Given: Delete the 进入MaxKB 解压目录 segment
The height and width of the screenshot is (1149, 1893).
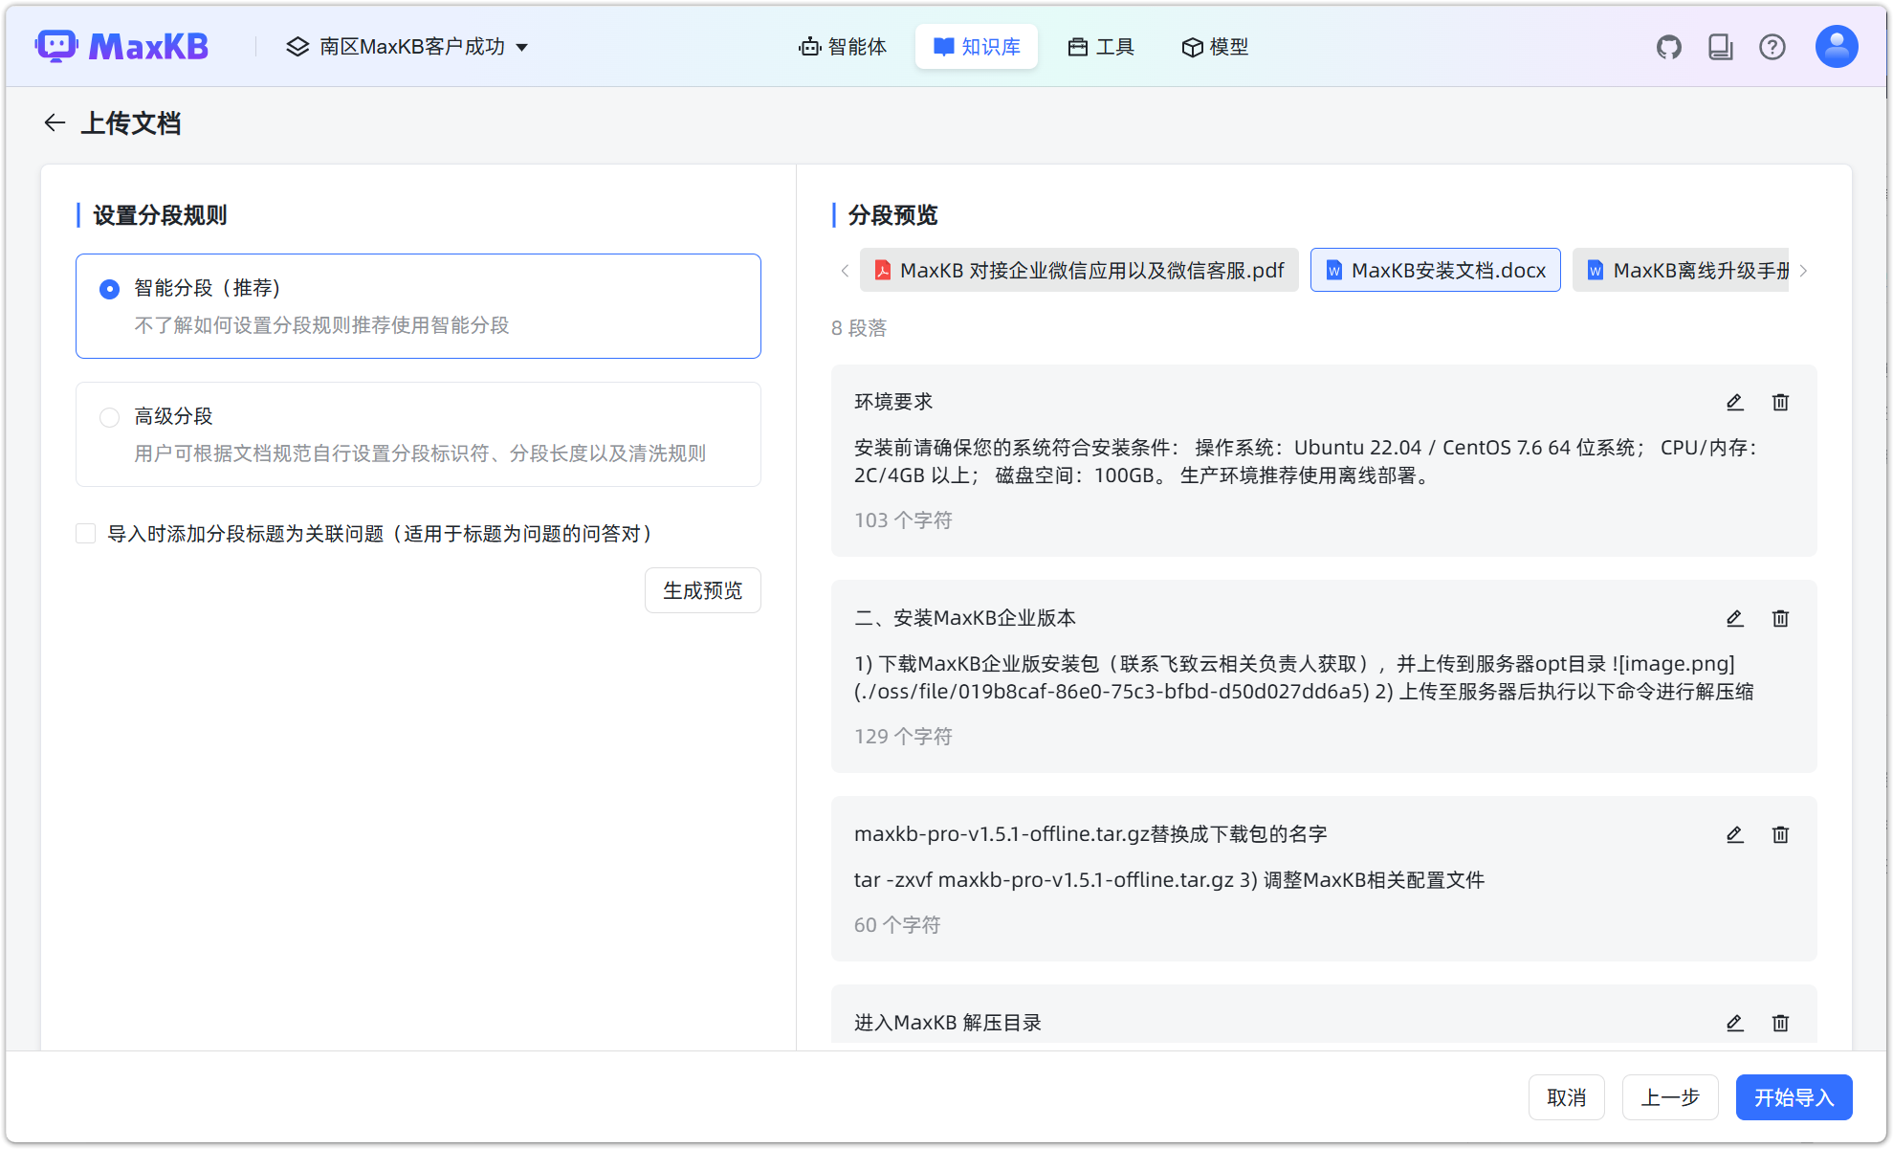Looking at the screenshot, I should tap(1780, 1023).
